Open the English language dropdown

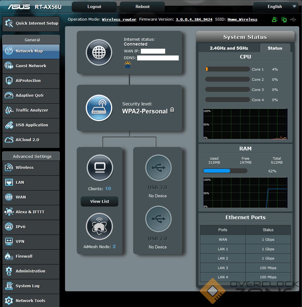[275, 6]
